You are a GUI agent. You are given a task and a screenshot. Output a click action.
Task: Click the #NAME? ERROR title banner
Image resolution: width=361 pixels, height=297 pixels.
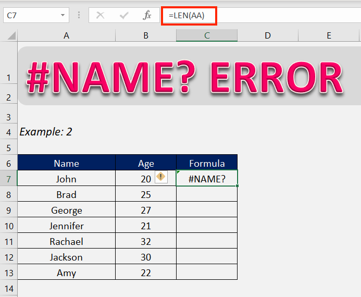coord(189,76)
